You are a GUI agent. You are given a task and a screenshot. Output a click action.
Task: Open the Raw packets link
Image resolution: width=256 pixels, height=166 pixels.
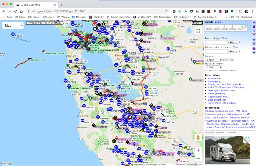pyautogui.click(x=215, y=82)
